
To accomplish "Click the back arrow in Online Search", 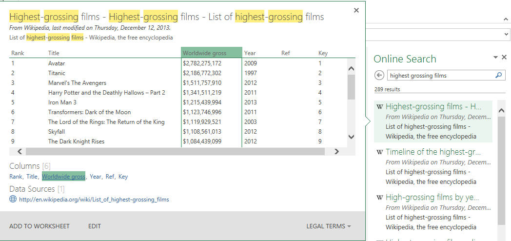I will (x=379, y=76).
